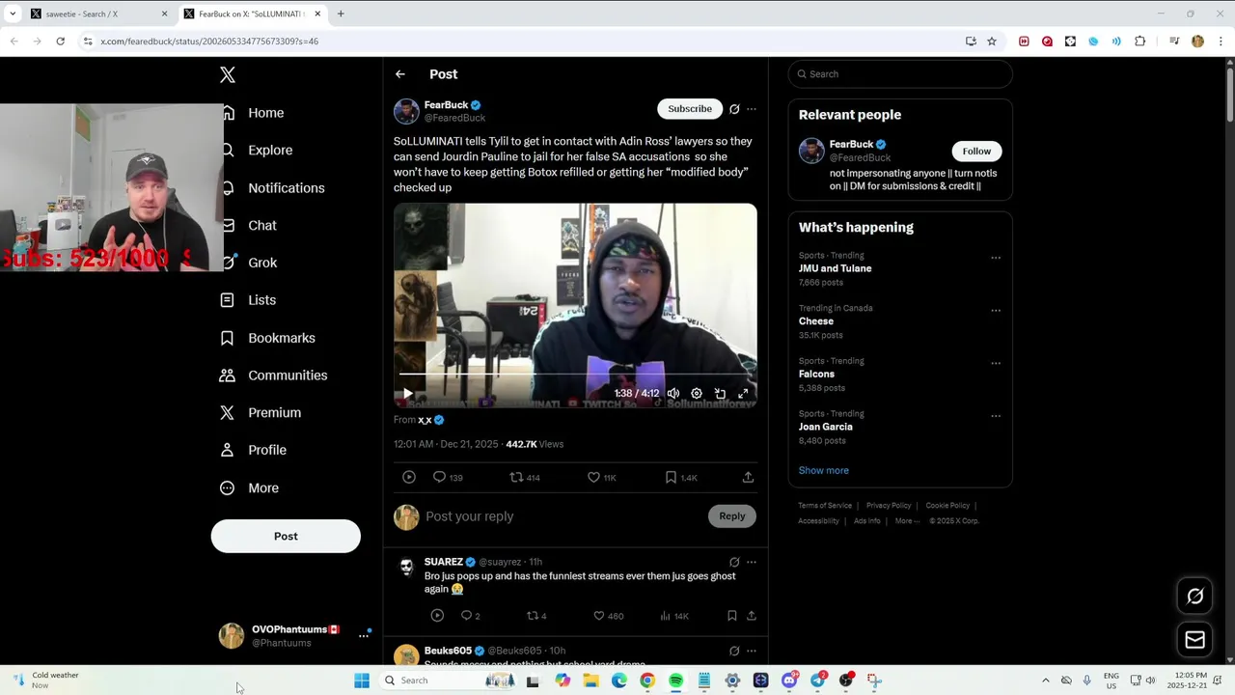The width and height of the screenshot is (1235, 695).
Task: Open a new browser tab
Action: point(341,14)
